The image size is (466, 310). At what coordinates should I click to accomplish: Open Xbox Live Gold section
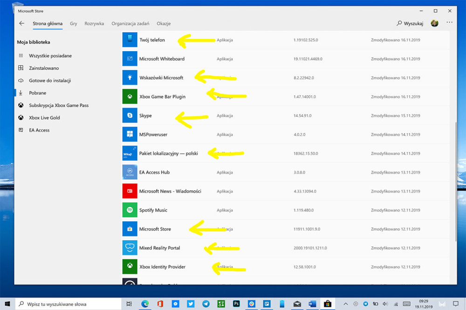pyautogui.click(x=44, y=118)
